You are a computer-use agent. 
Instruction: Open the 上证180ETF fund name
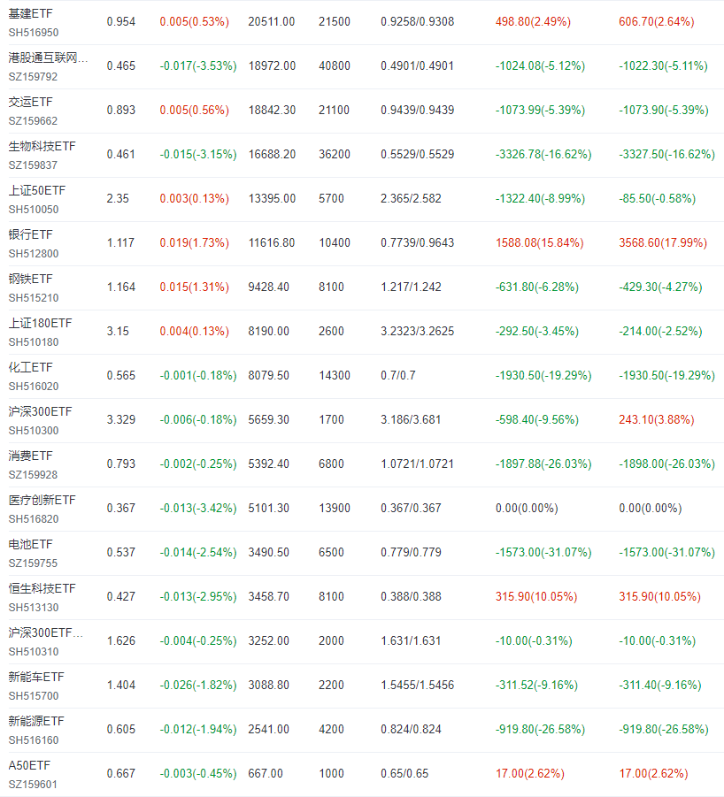pyautogui.click(x=40, y=323)
